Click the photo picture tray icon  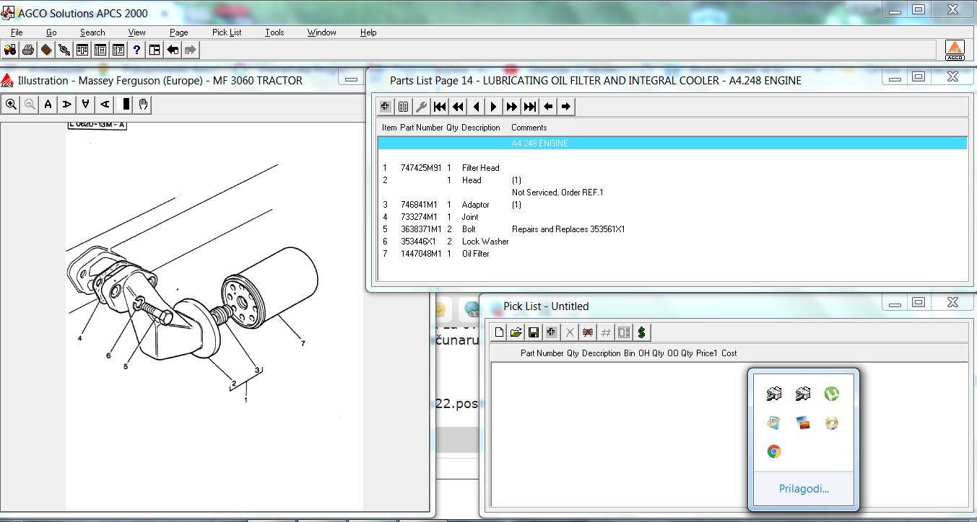803,423
